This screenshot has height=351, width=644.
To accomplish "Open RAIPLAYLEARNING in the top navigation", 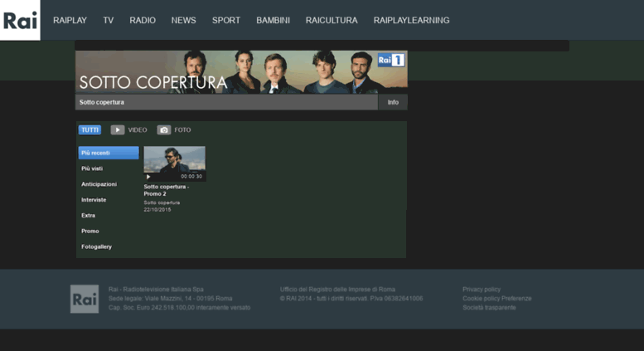I will (x=412, y=21).
